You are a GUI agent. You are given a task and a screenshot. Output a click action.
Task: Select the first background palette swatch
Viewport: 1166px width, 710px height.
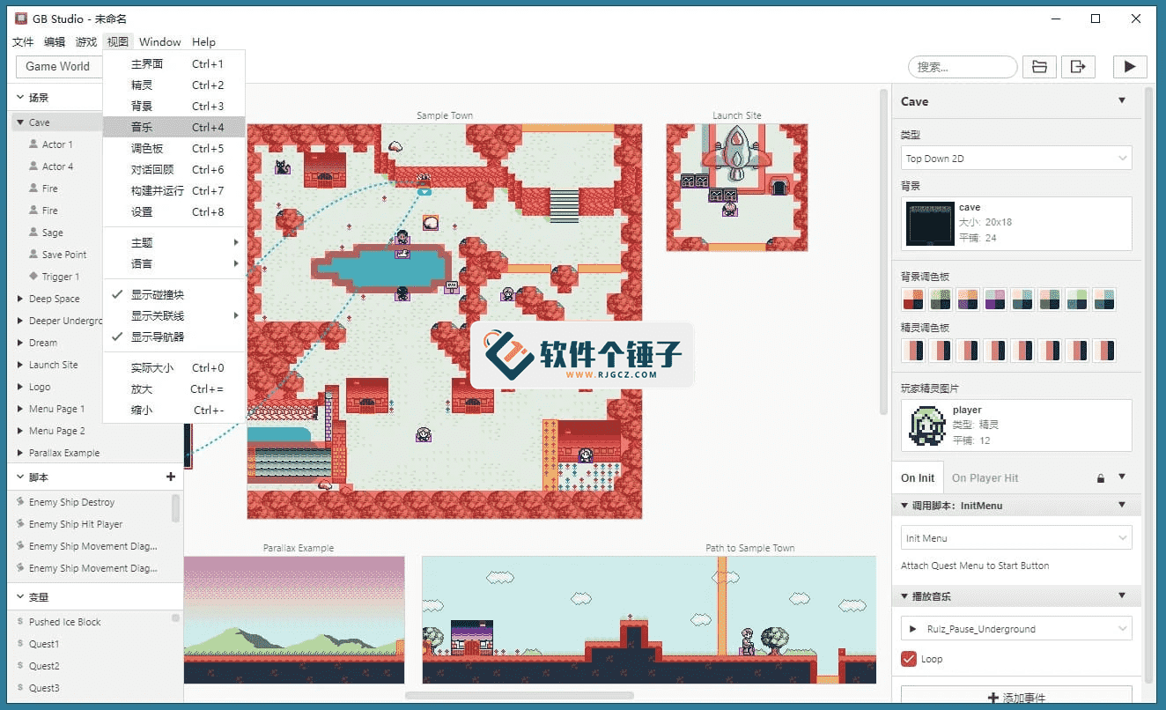tap(912, 300)
